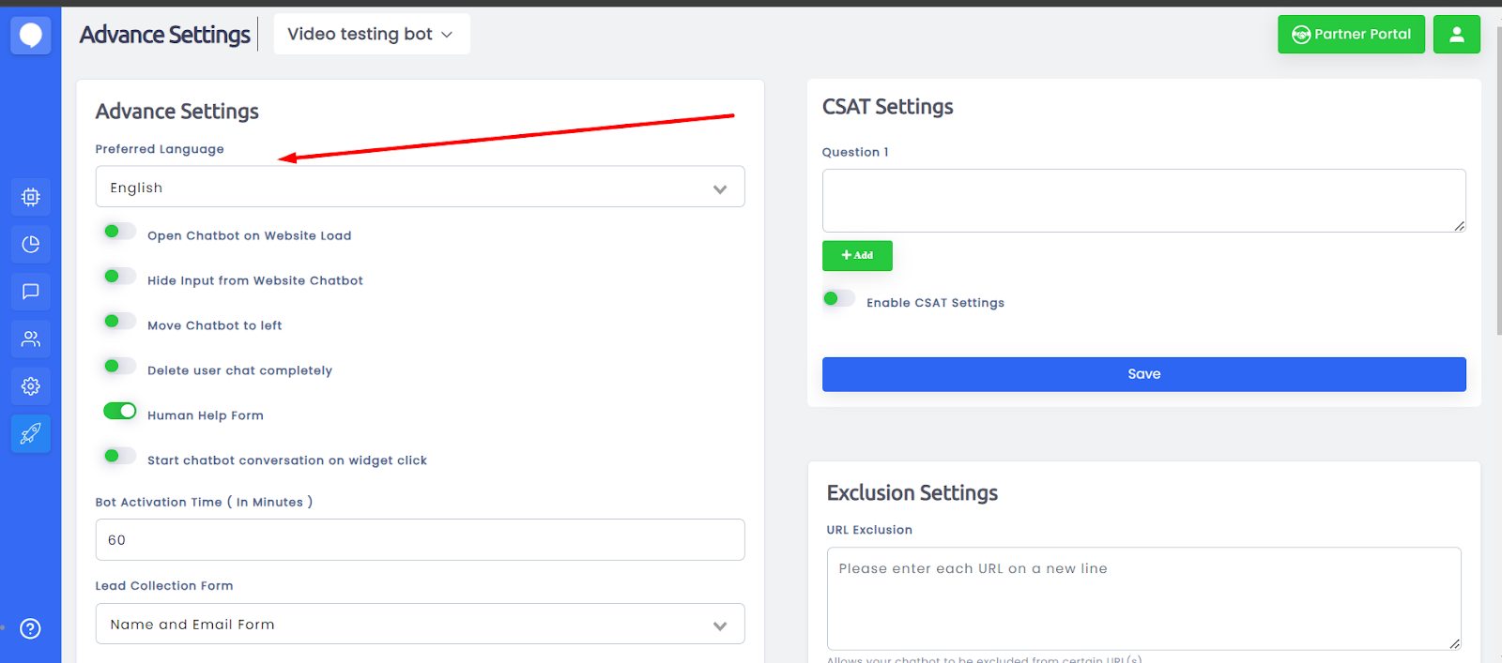Image resolution: width=1502 pixels, height=663 pixels.
Task: Click the chatbot logo icon in sidebar
Action: [x=31, y=36]
